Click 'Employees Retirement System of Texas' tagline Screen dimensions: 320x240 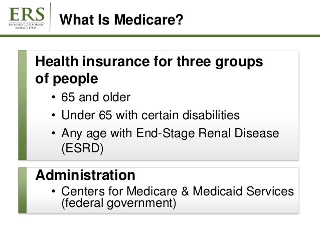[27, 26]
